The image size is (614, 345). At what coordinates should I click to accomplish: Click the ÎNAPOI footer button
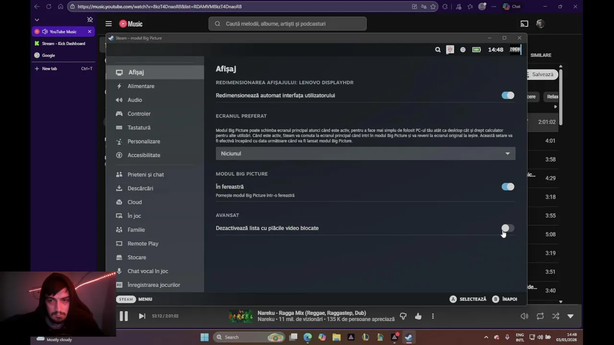coord(505,299)
